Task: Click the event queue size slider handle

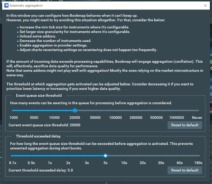Action: pos(75,110)
